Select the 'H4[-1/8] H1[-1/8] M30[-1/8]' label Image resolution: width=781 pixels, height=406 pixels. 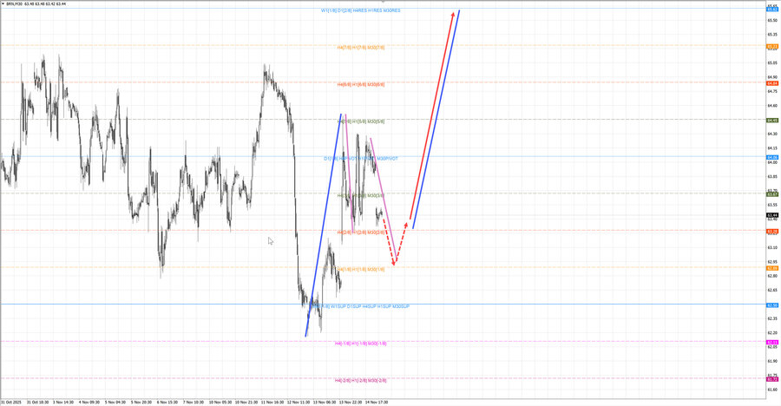[x=361, y=344]
